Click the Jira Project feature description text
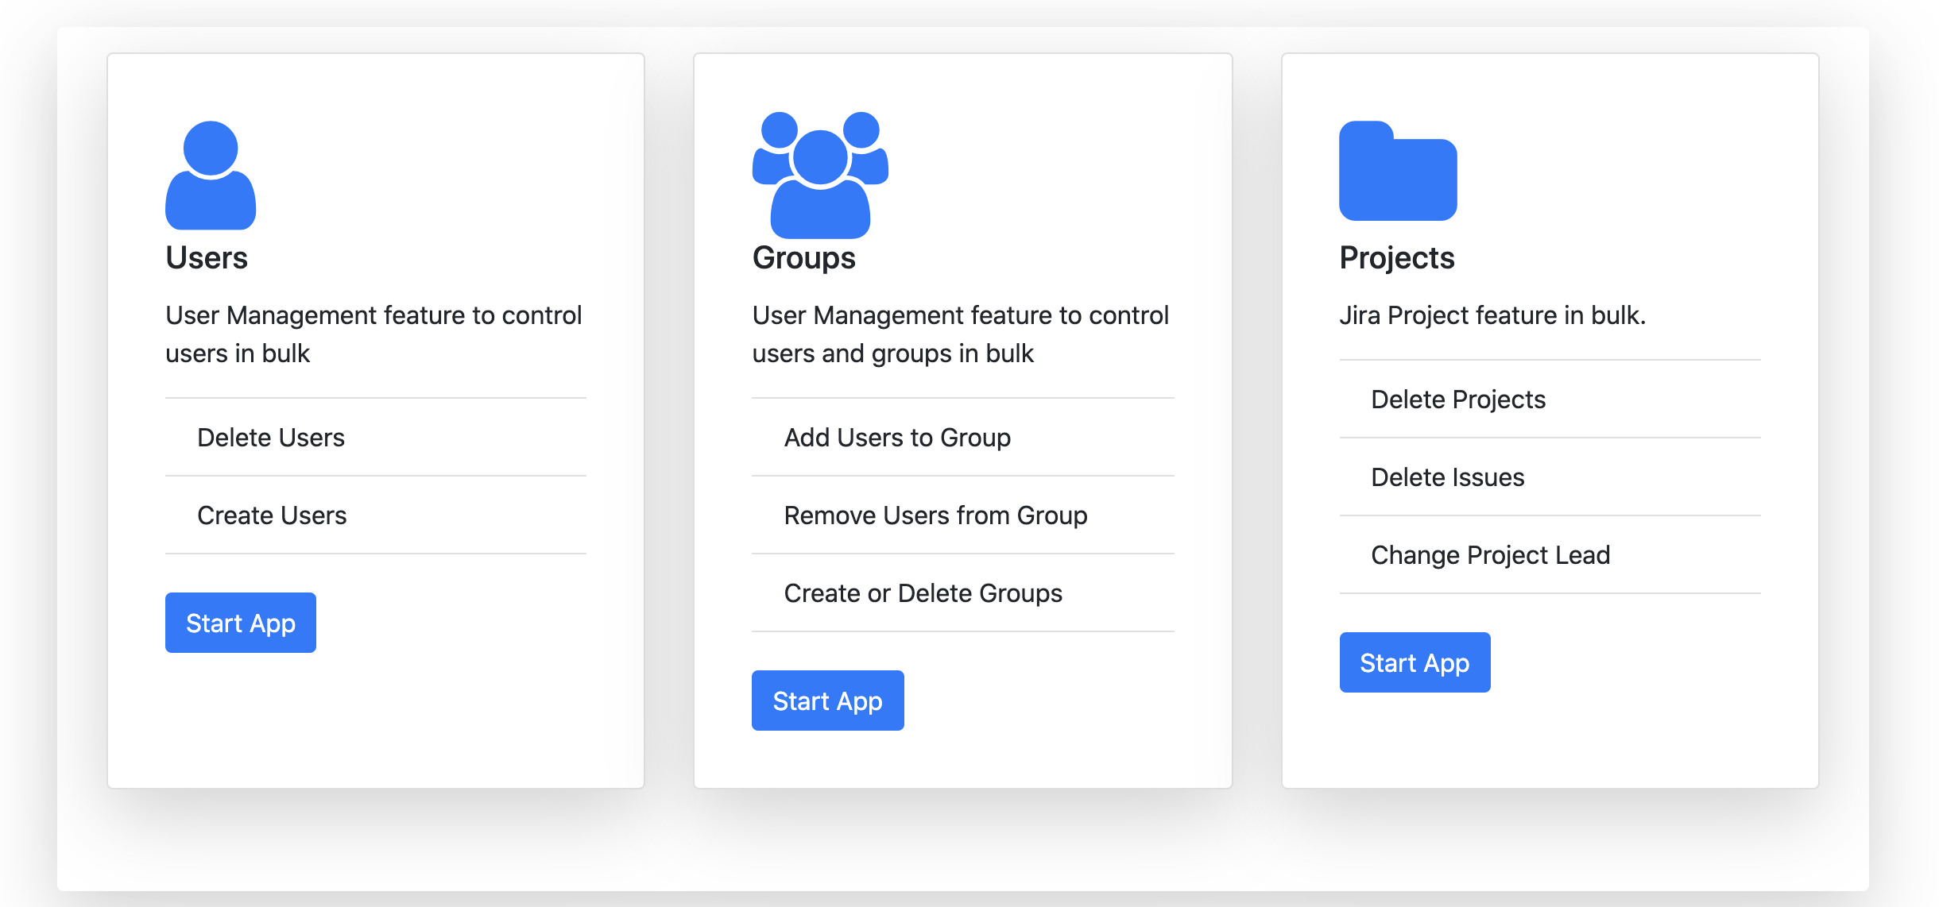 pos(1492,315)
